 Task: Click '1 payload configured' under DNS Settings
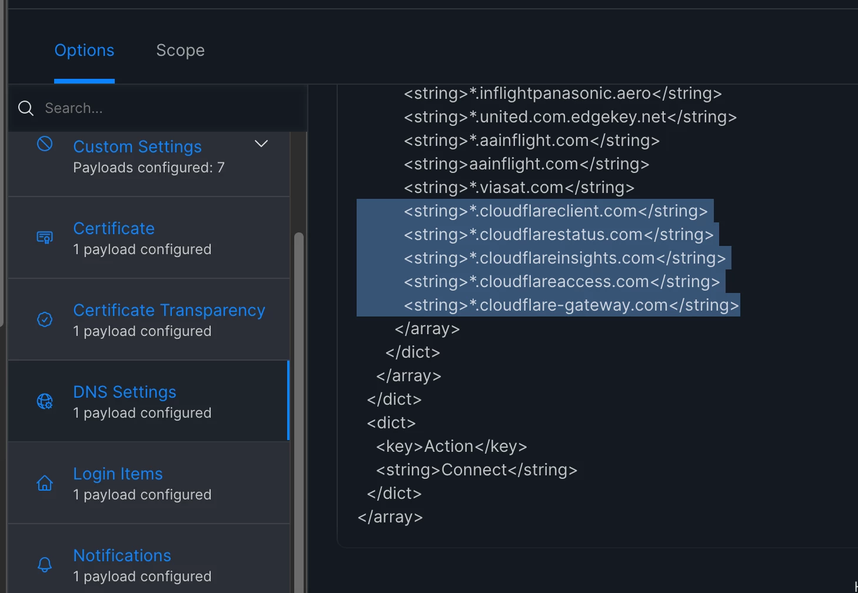(142, 413)
